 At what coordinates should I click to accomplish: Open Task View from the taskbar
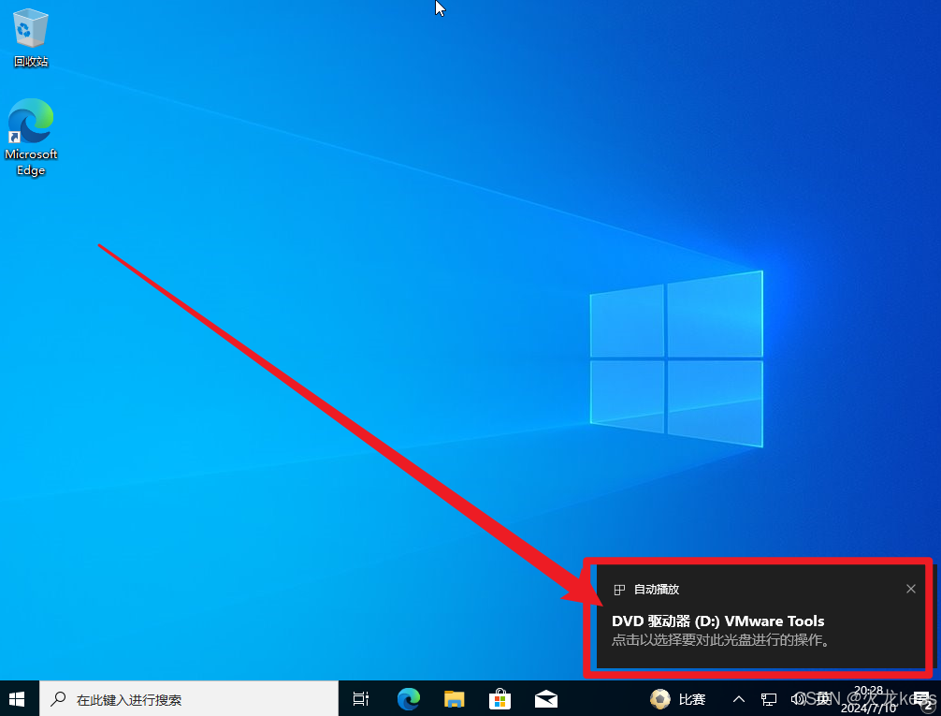pos(361,698)
